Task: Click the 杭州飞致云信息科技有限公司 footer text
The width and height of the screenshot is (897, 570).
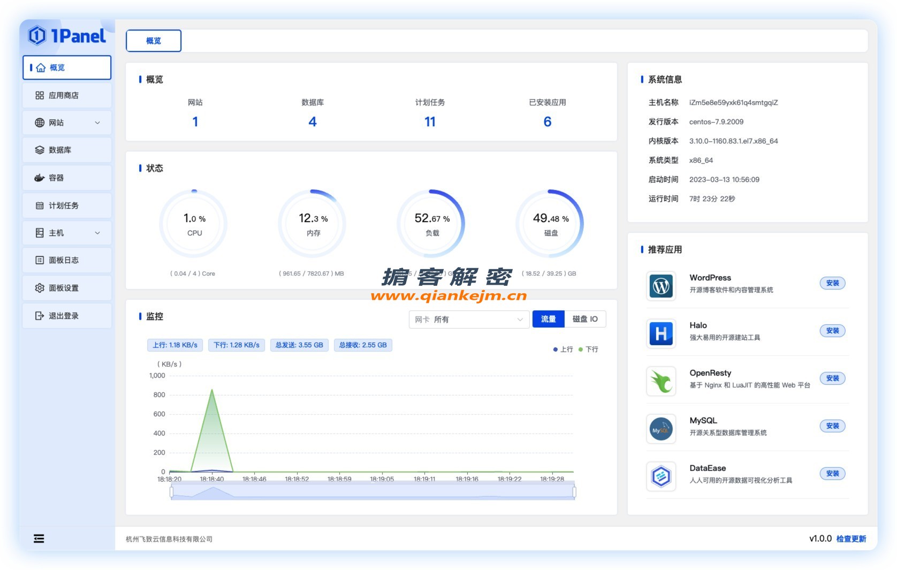Action: coord(169,539)
